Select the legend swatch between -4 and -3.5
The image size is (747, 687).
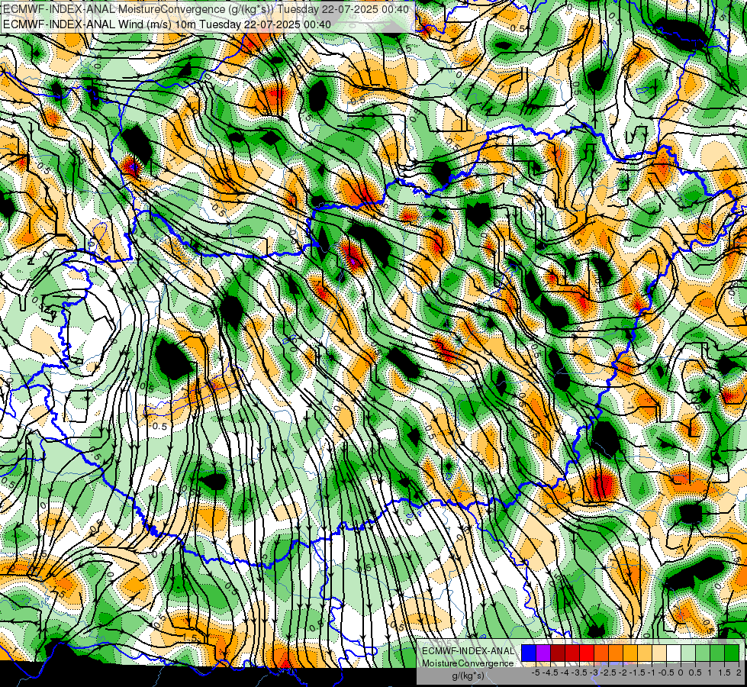572,653
